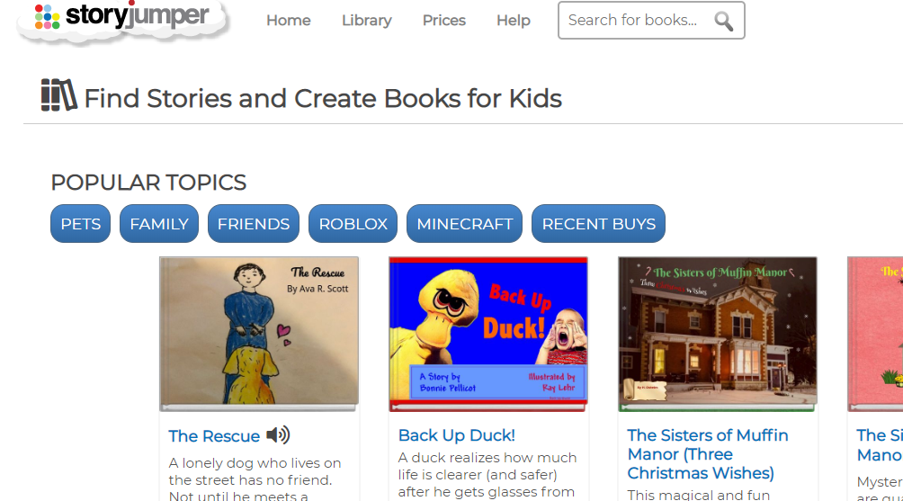Open the Help menu
903x501 pixels.
tap(513, 21)
